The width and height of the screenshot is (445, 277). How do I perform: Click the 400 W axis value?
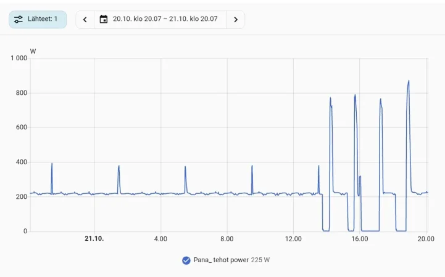[22, 162]
